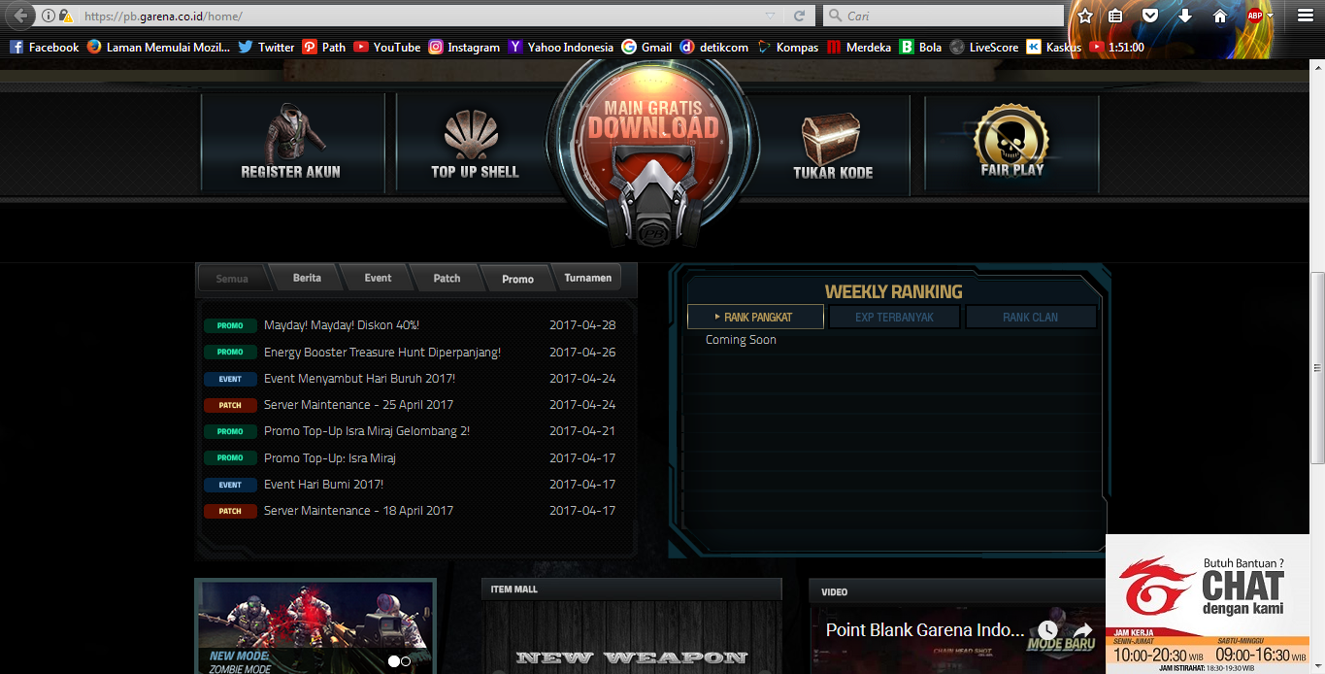Click the address bar URL field
The image size is (1325, 674).
[417, 16]
